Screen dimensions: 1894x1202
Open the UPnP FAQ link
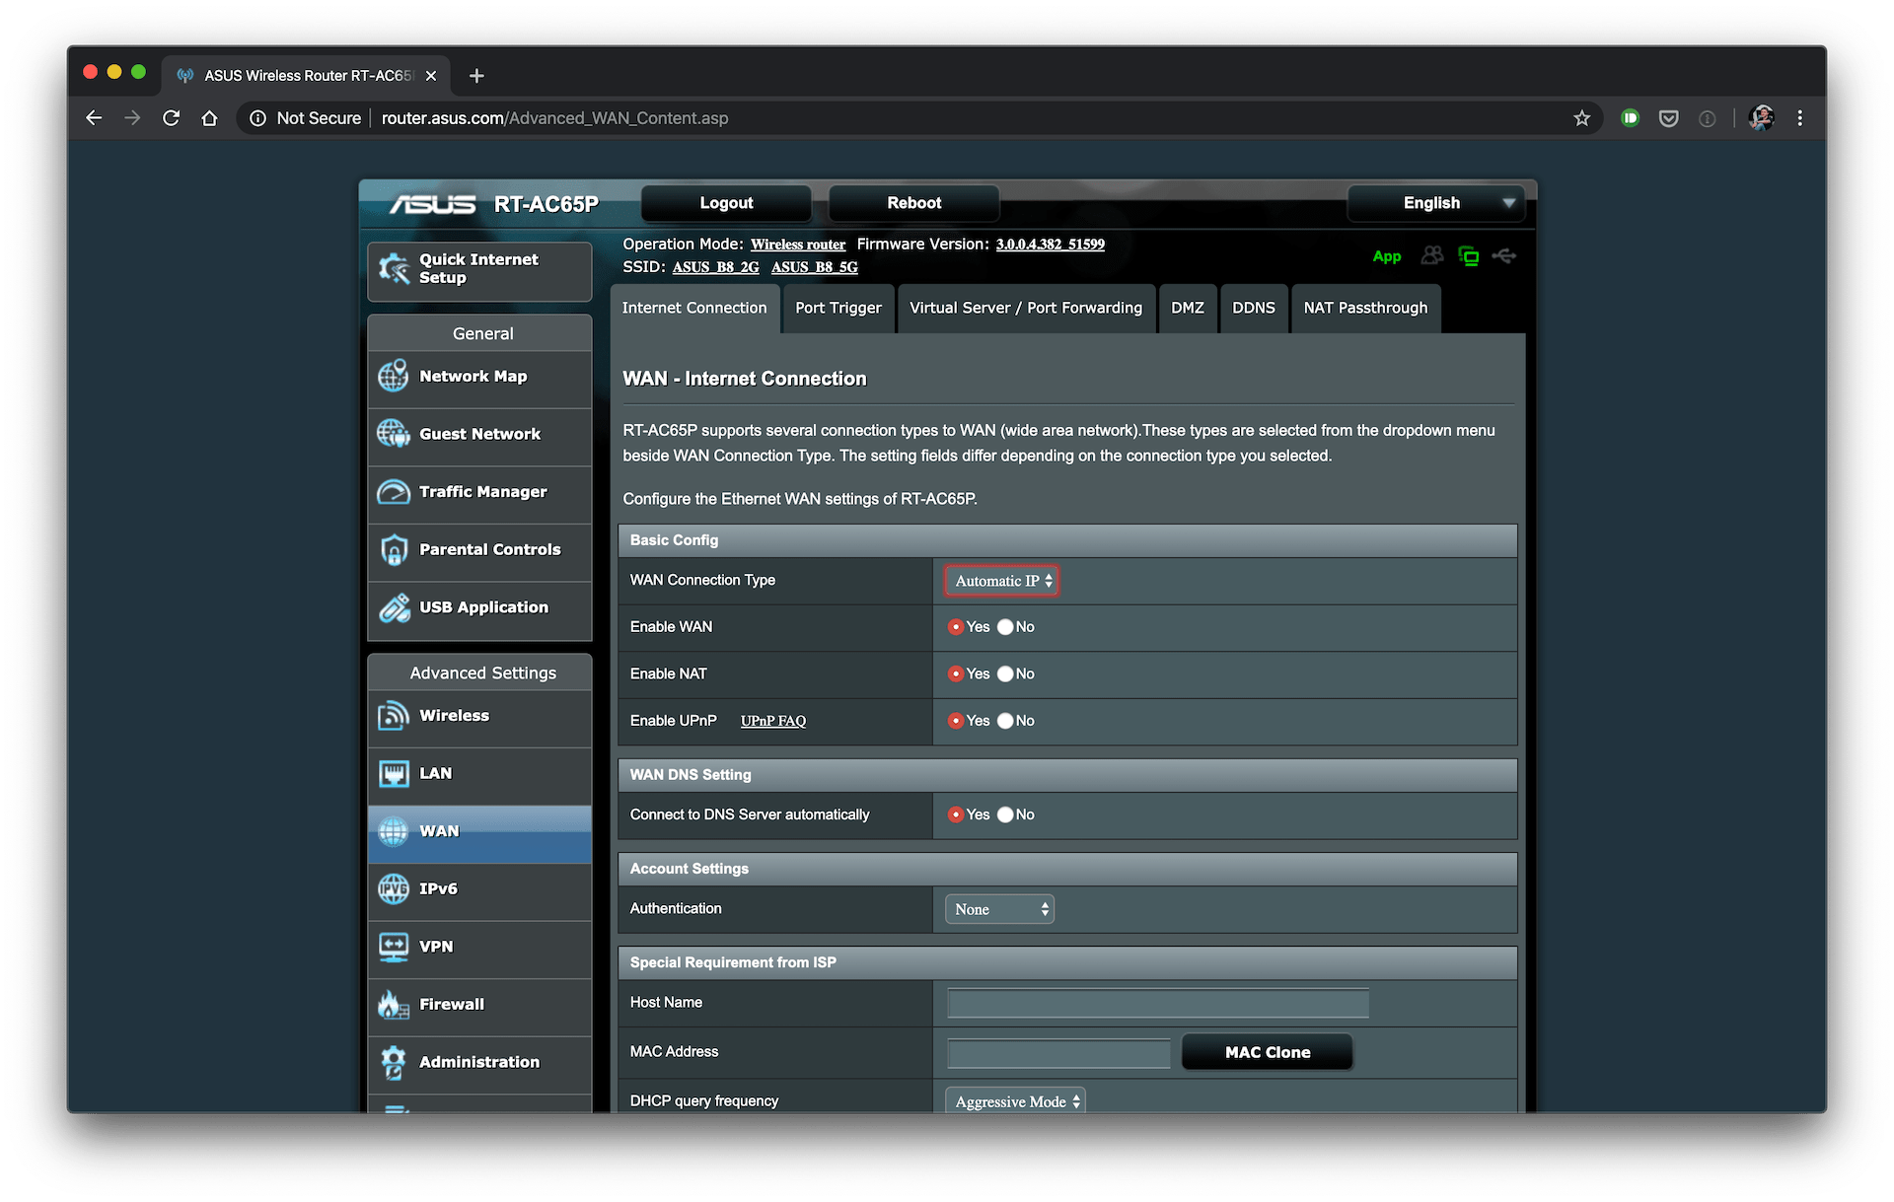coord(773,721)
